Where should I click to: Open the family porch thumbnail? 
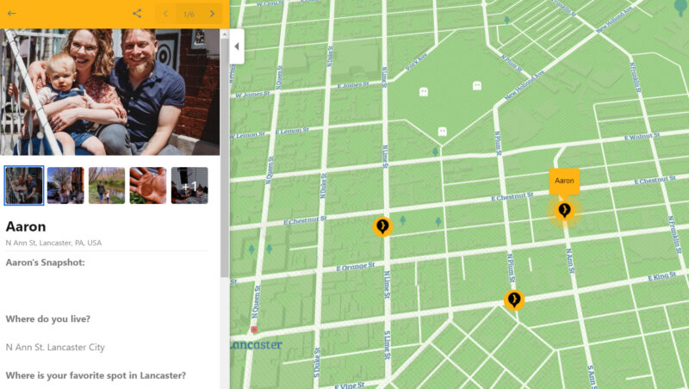click(24, 185)
